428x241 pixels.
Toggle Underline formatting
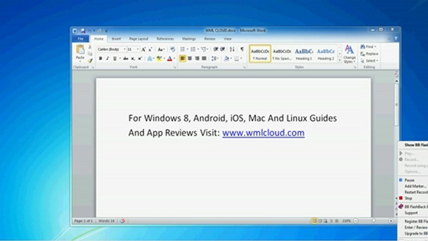[115, 59]
